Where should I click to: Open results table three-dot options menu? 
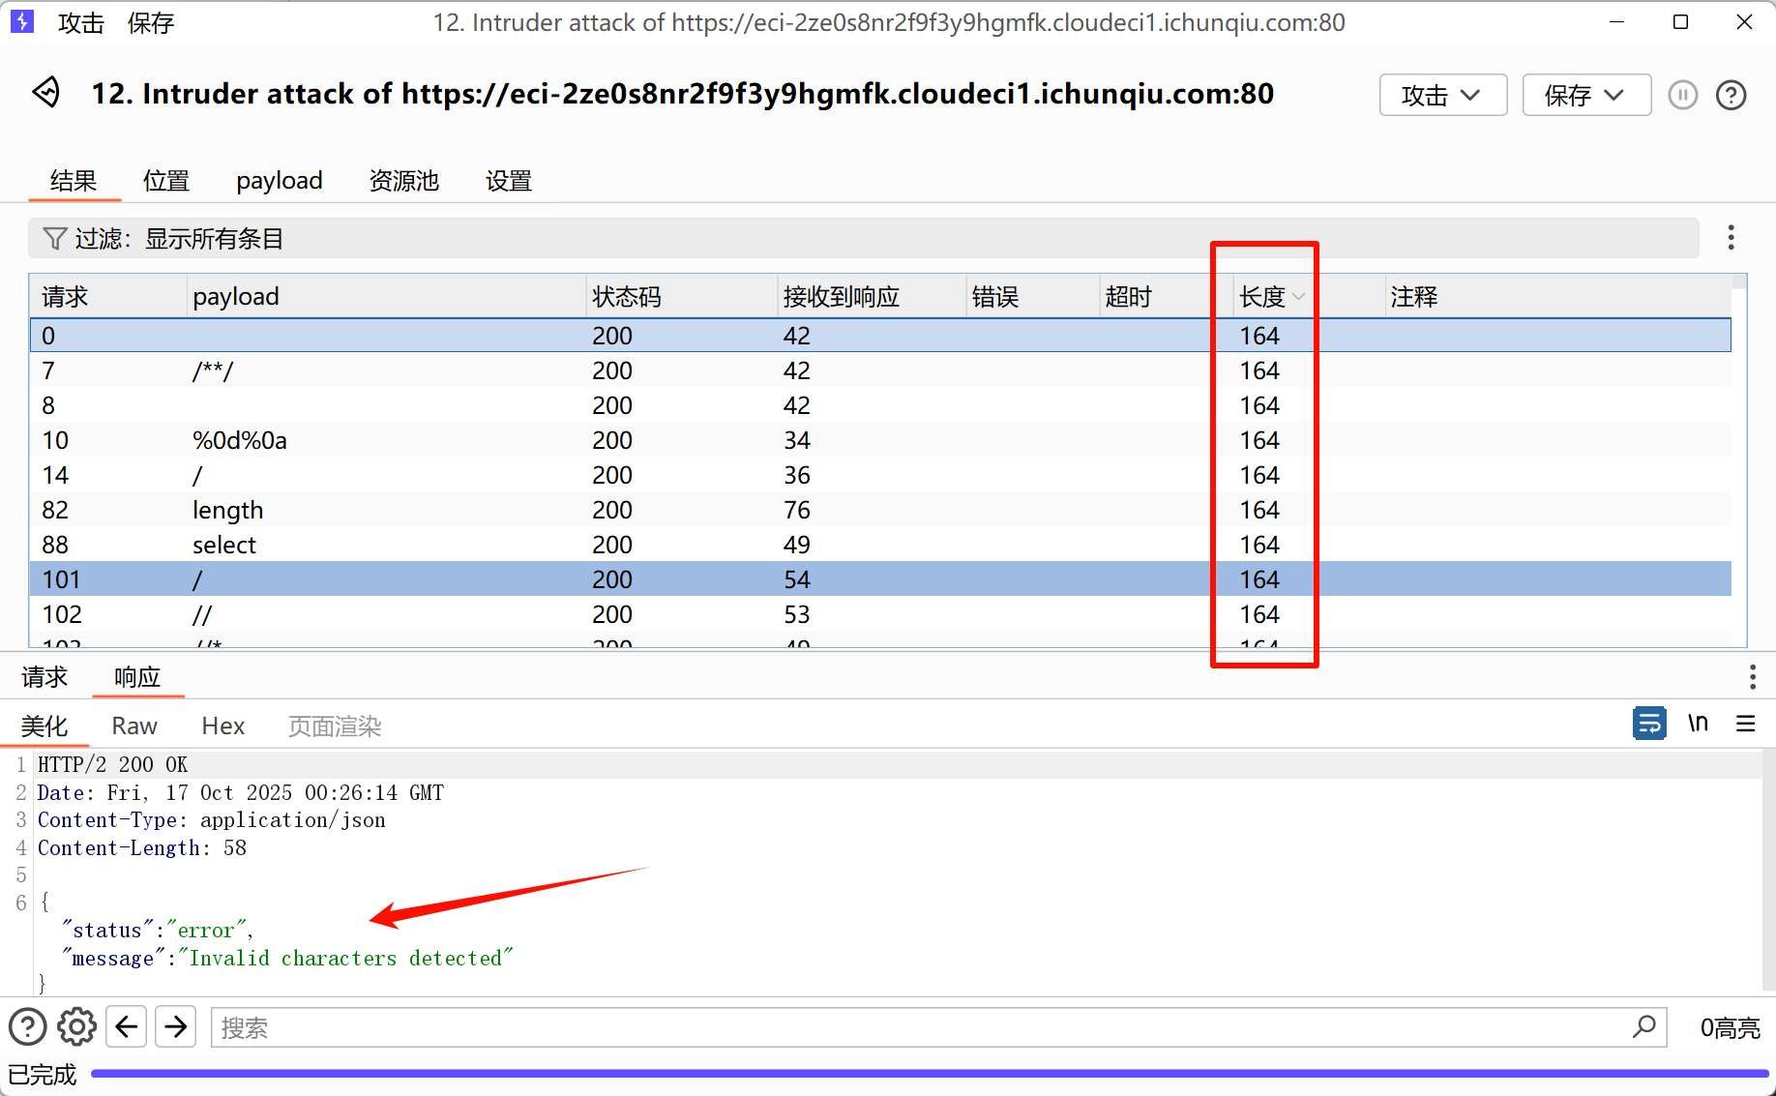[x=1731, y=238]
